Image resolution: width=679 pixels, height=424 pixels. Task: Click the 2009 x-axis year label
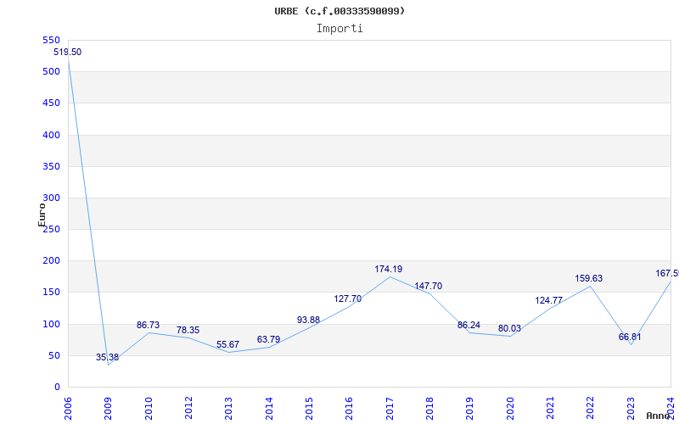click(108, 409)
